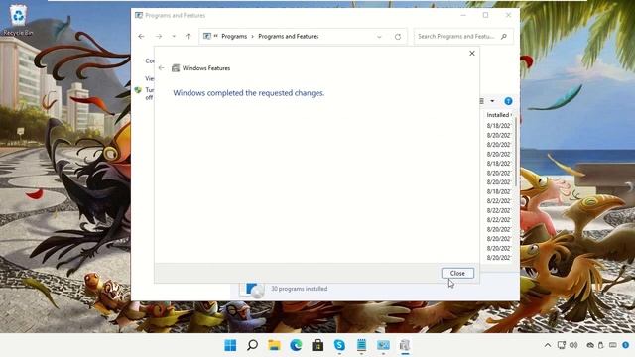Click the Programs and Features title icon
The image size is (635, 357).
pos(139,16)
